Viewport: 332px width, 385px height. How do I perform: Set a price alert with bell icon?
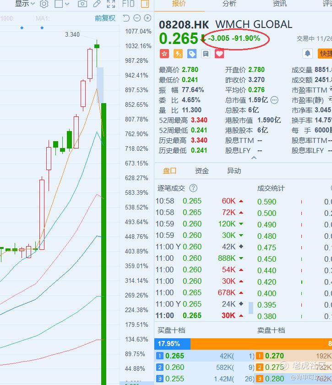(x=307, y=54)
